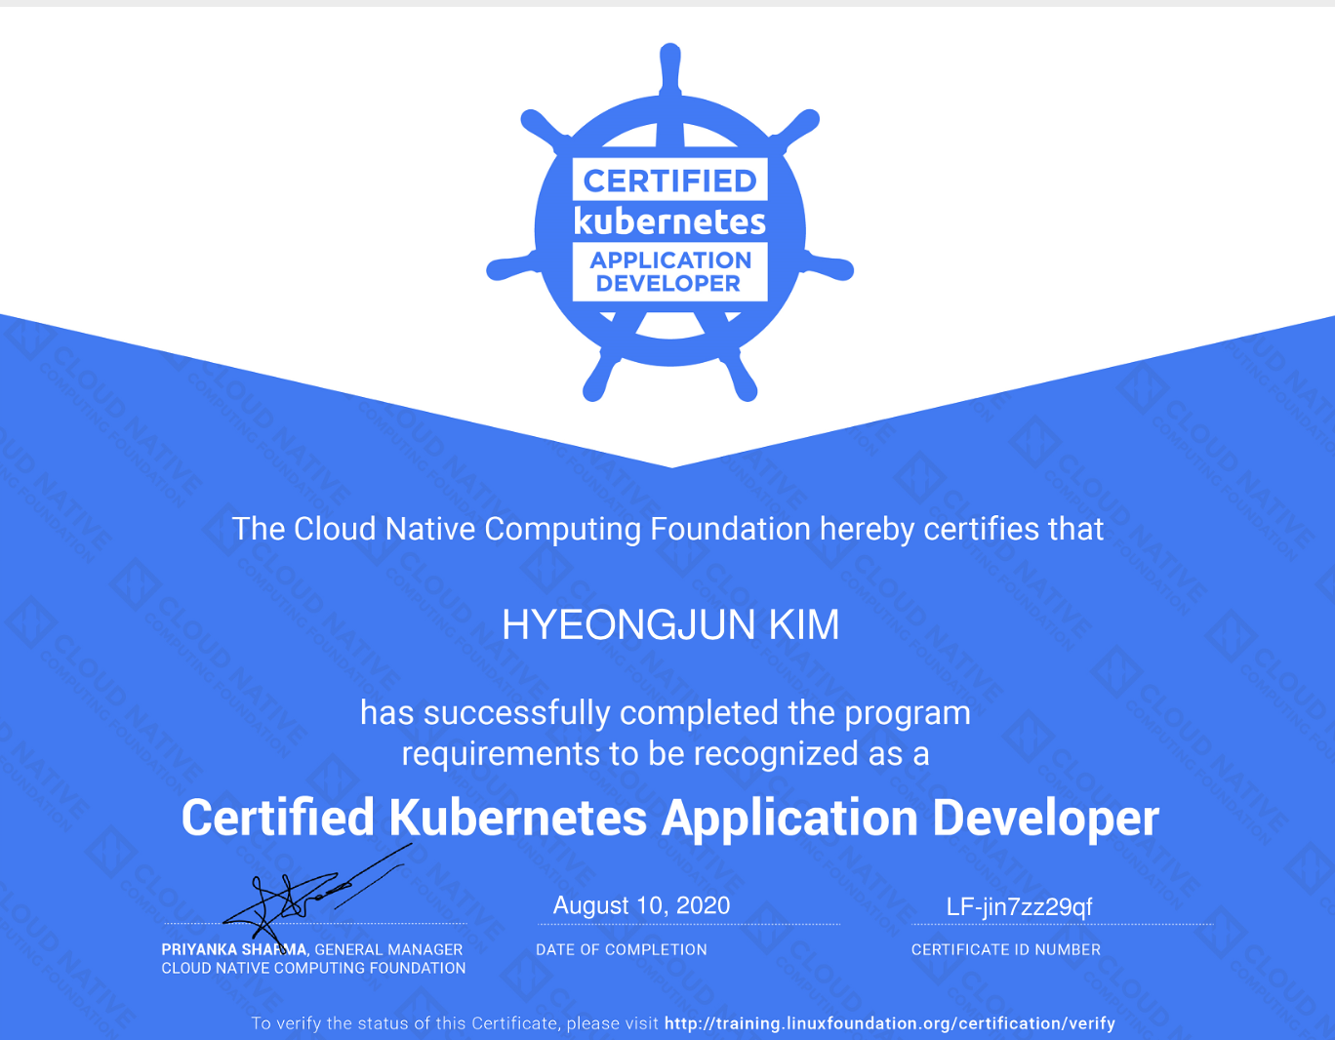This screenshot has height=1040, width=1335.
Task: Click 'has successfully completed the program' line
Action: (666, 713)
